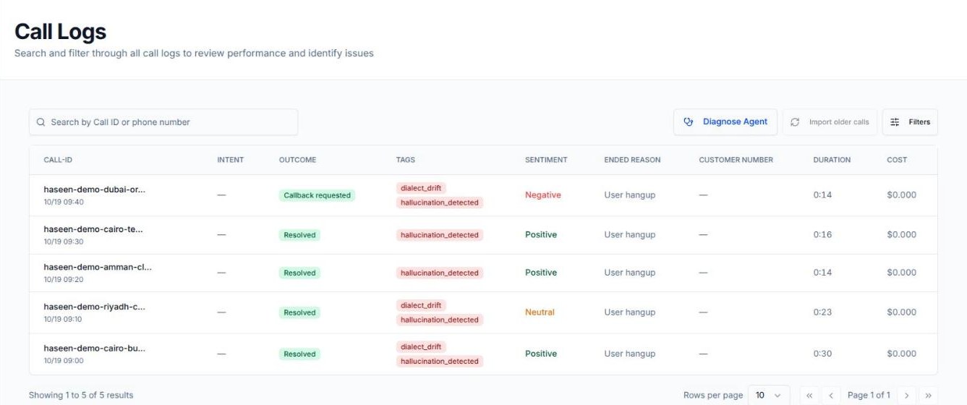
Task: Click the refresh icon beside Import older calls
Action: pyautogui.click(x=796, y=122)
